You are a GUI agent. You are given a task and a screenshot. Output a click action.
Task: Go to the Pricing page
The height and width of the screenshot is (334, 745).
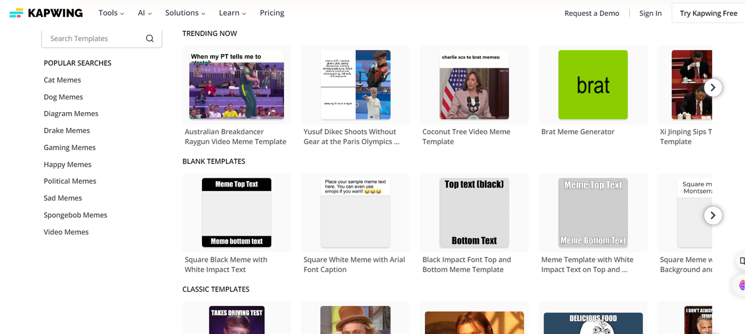pyautogui.click(x=272, y=13)
